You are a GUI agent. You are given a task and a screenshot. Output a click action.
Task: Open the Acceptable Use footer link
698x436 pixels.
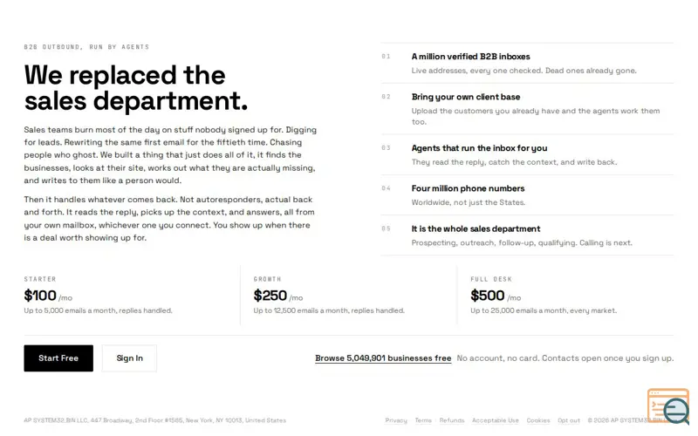pyautogui.click(x=495, y=420)
